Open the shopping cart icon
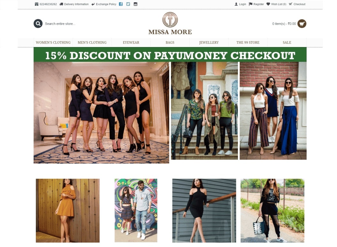The width and height of the screenshot is (337, 247). pyautogui.click(x=302, y=24)
